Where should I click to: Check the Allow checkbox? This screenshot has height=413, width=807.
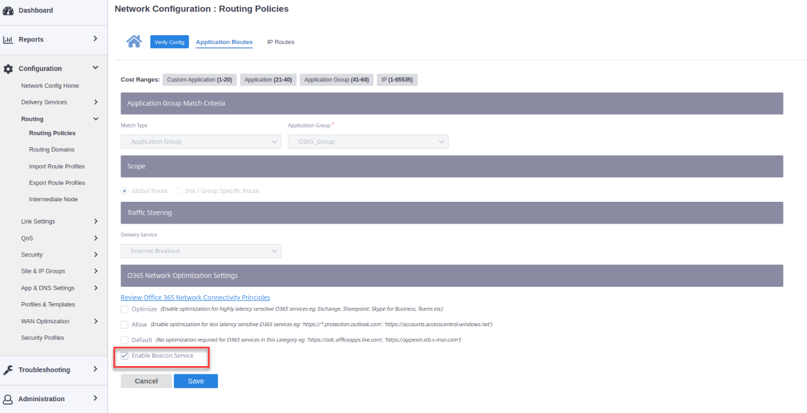click(125, 324)
